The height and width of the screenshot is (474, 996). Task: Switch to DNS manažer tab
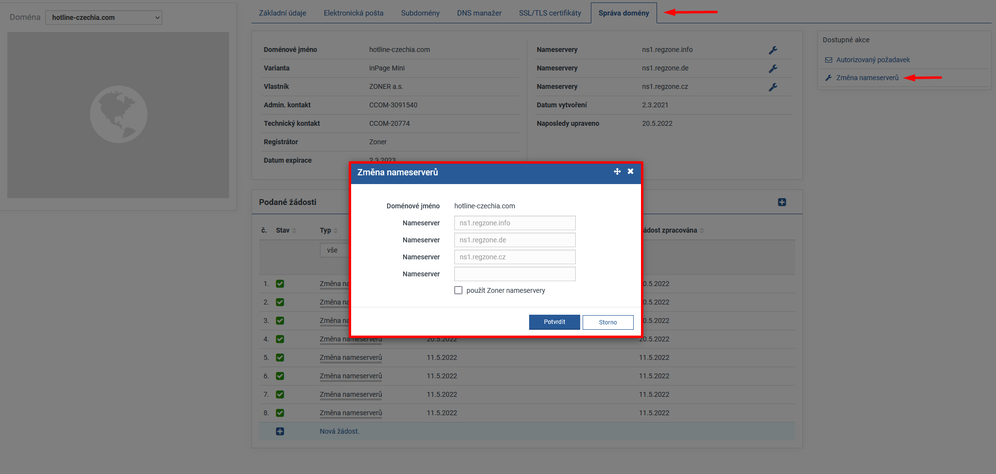tap(479, 13)
